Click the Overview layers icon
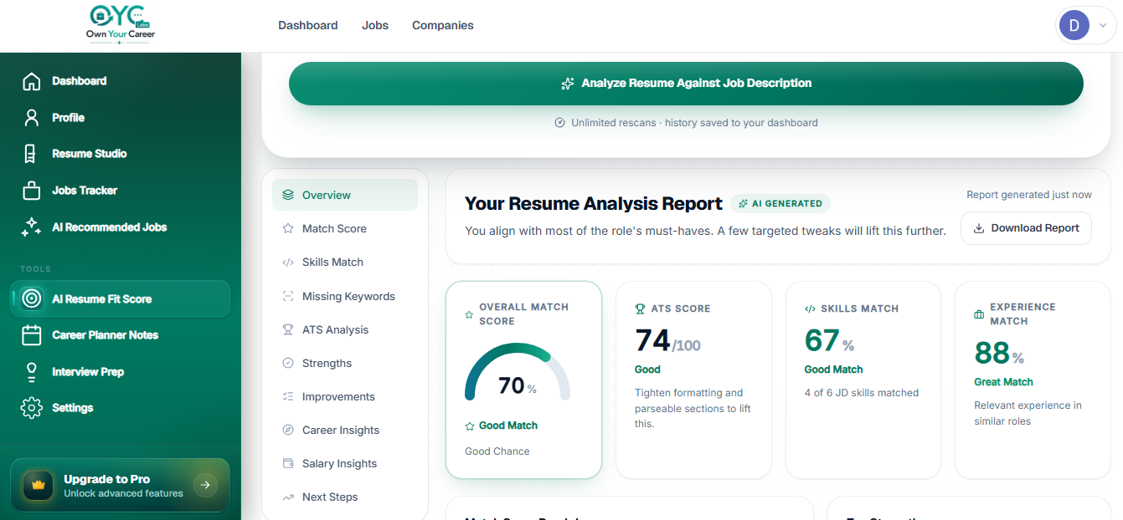The width and height of the screenshot is (1123, 520). pyautogui.click(x=288, y=195)
